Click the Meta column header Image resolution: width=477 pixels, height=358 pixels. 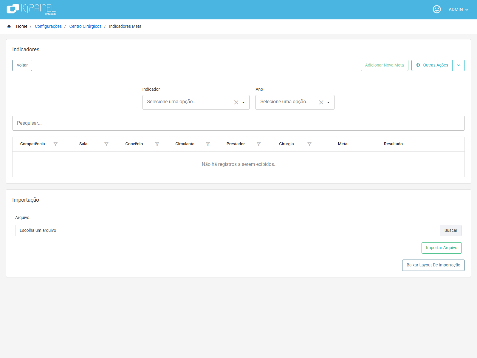(x=343, y=144)
